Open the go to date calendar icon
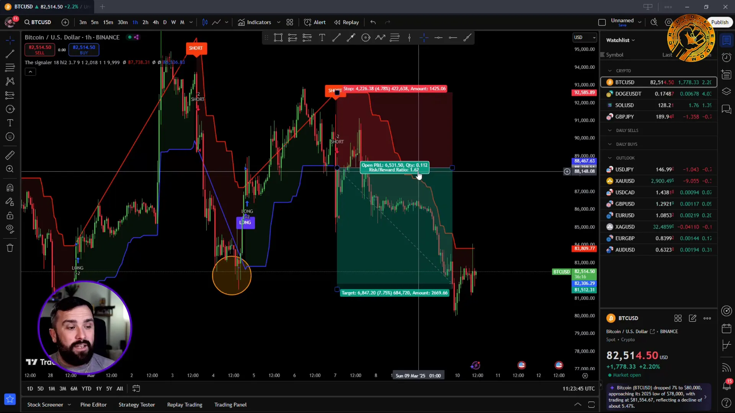This screenshot has width=735, height=413. coord(136,389)
